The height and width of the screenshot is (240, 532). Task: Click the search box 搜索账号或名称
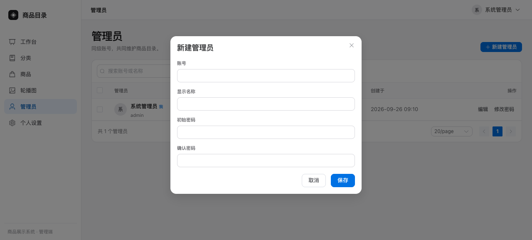click(134, 71)
